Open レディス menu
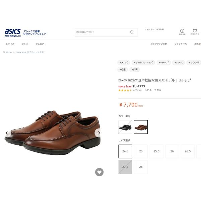The image size is (201, 201). click(x=10, y=44)
